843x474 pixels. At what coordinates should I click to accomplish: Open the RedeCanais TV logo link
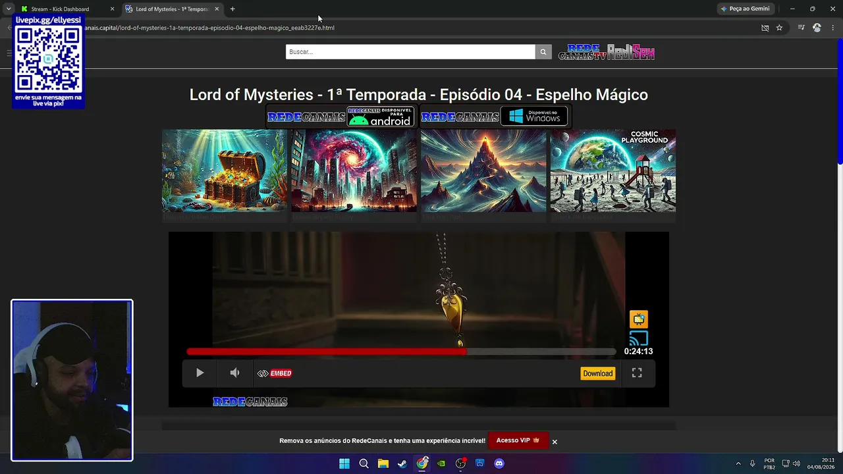pos(582,52)
